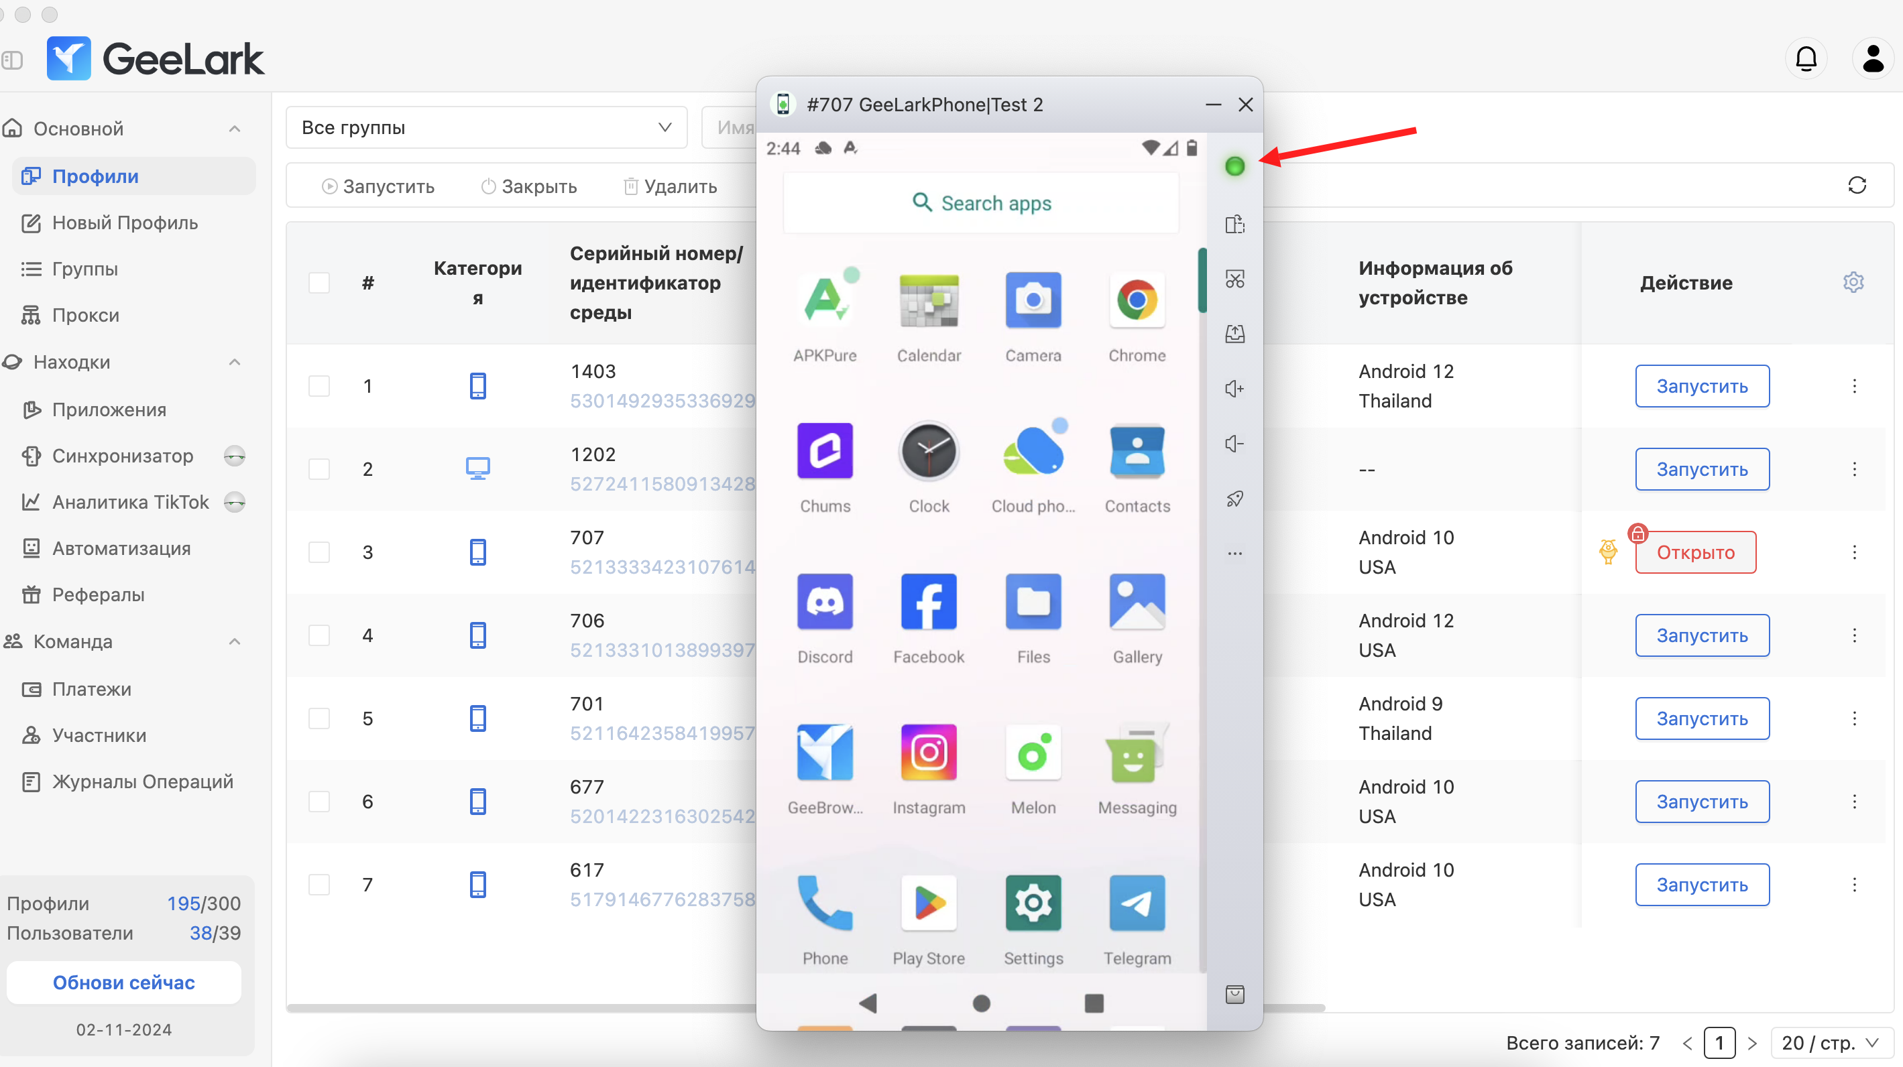Open the Calendar app icon
This screenshot has height=1067, width=1903.
coord(929,302)
